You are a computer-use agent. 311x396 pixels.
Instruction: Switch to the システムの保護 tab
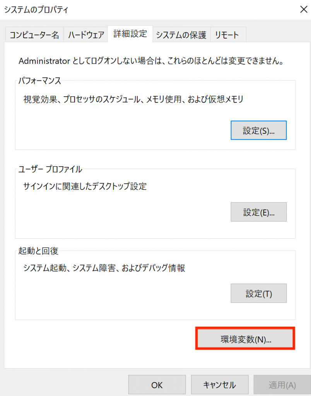point(182,34)
